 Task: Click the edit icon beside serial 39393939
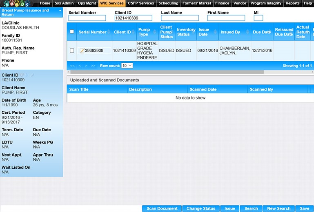pyautogui.click(x=82, y=51)
